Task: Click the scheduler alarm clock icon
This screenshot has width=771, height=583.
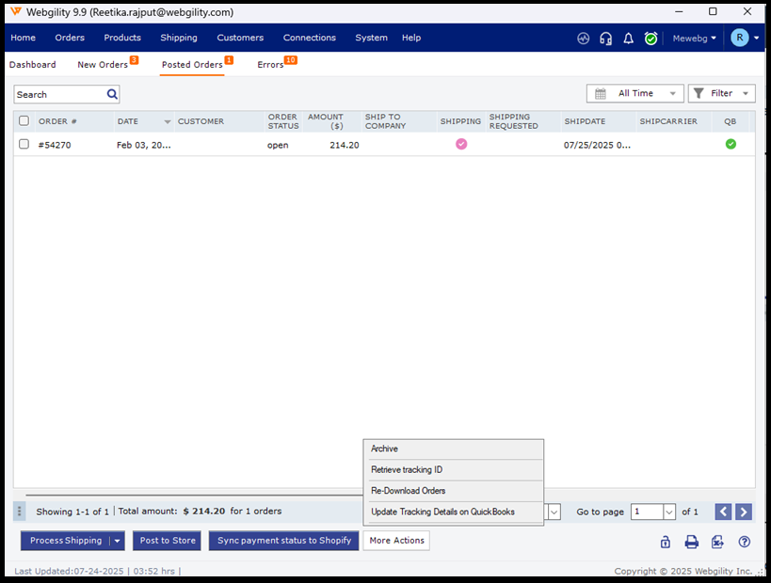Action: pos(651,39)
